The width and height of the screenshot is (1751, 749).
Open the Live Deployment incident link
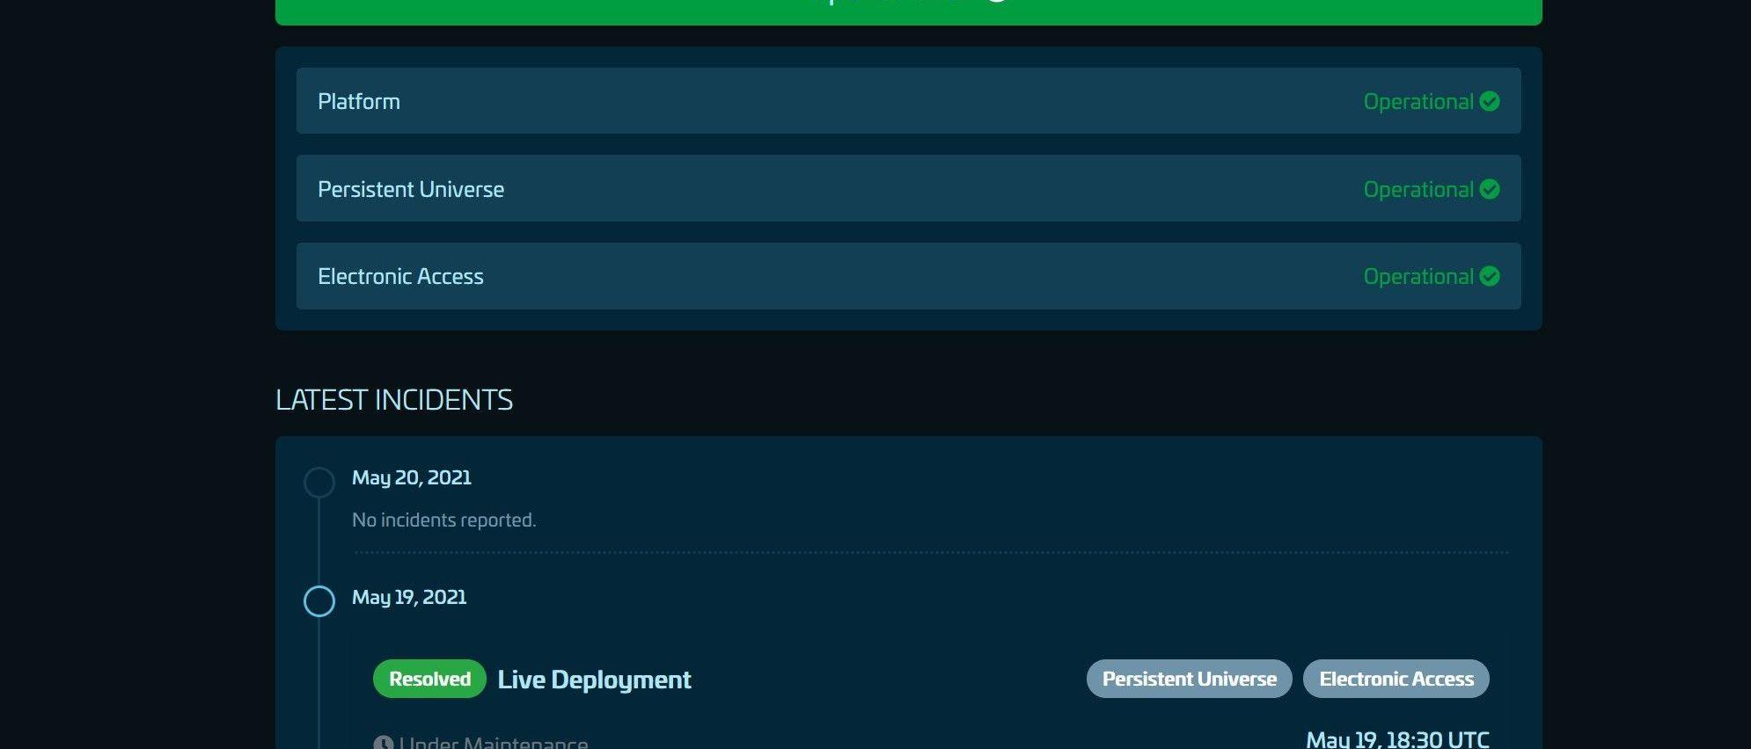click(594, 680)
